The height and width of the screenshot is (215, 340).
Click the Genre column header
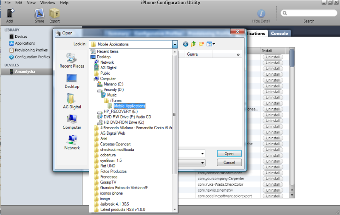coord(198,54)
